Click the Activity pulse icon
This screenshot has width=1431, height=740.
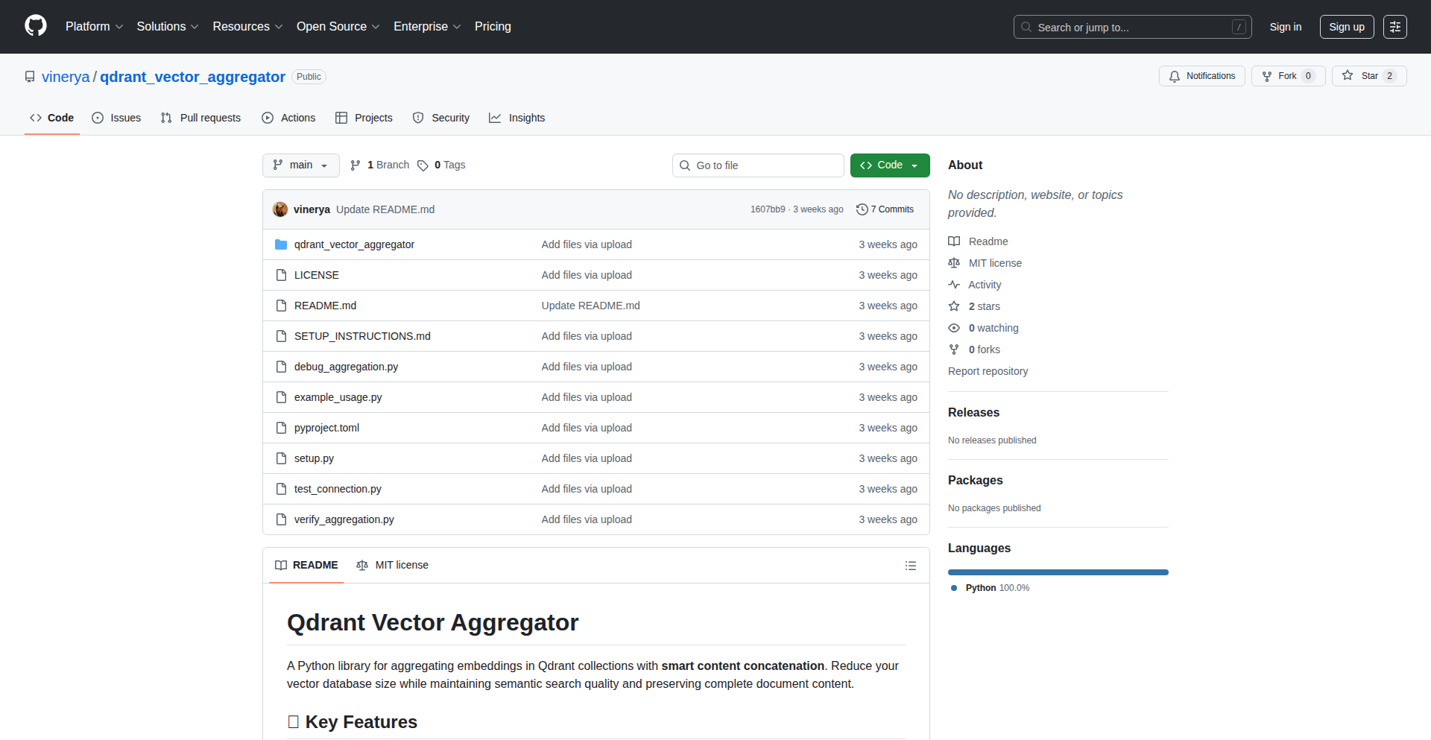pos(954,284)
